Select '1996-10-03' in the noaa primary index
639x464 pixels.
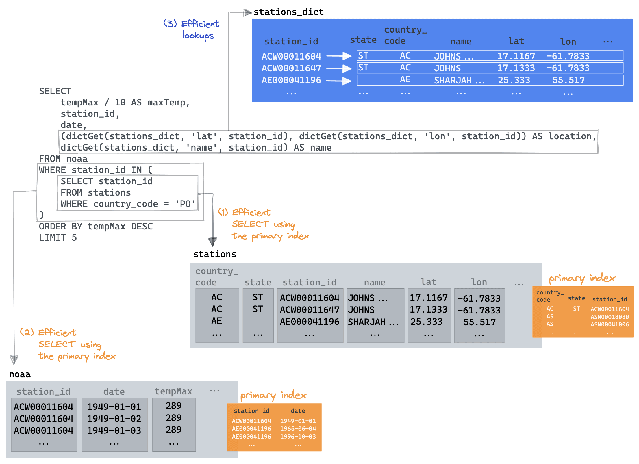point(298,437)
